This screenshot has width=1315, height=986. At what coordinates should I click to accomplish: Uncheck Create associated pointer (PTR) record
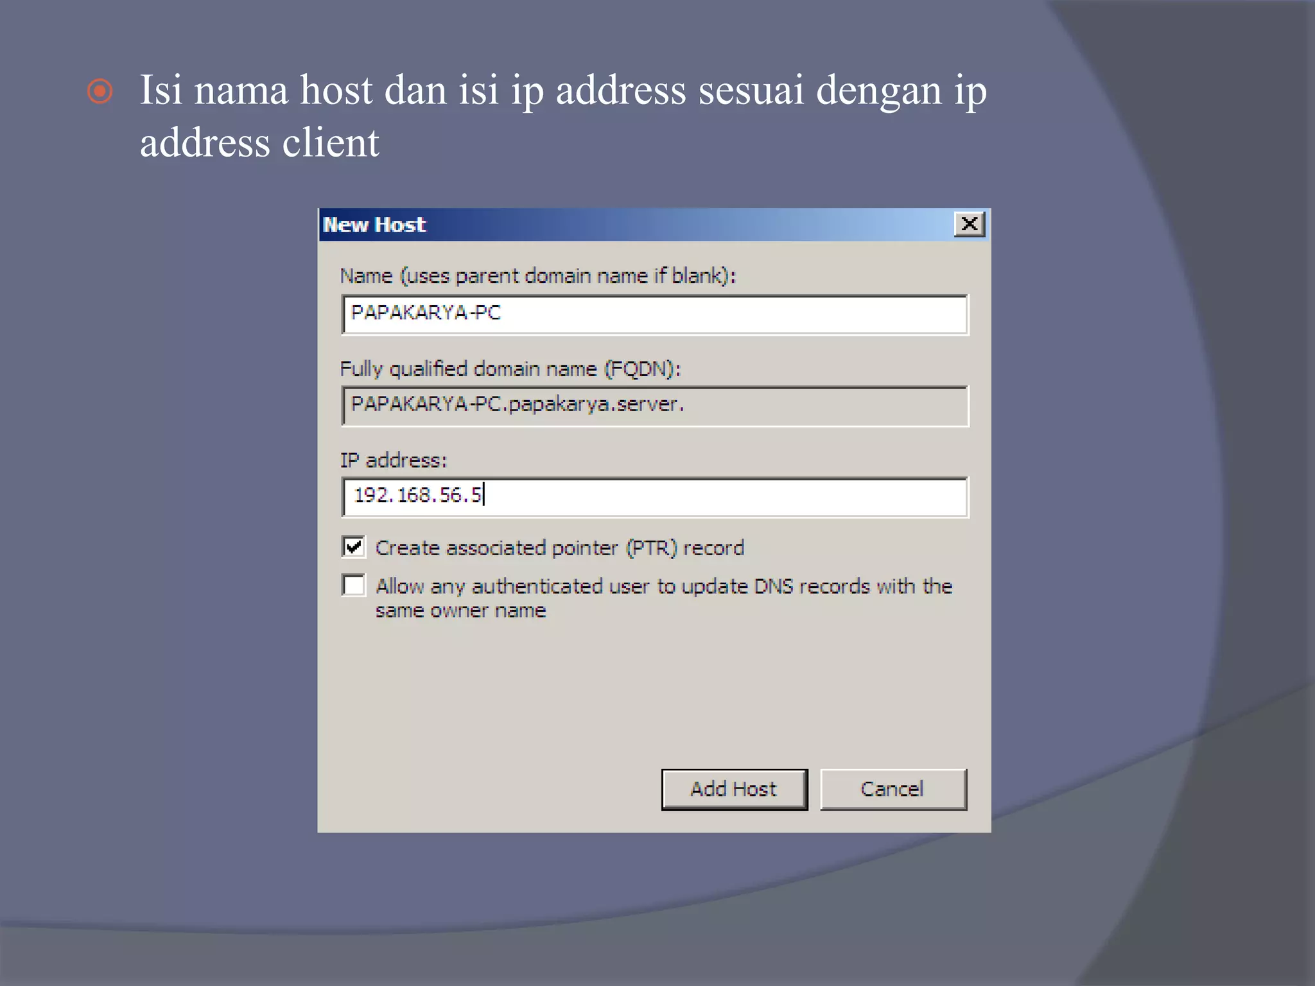coord(354,547)
